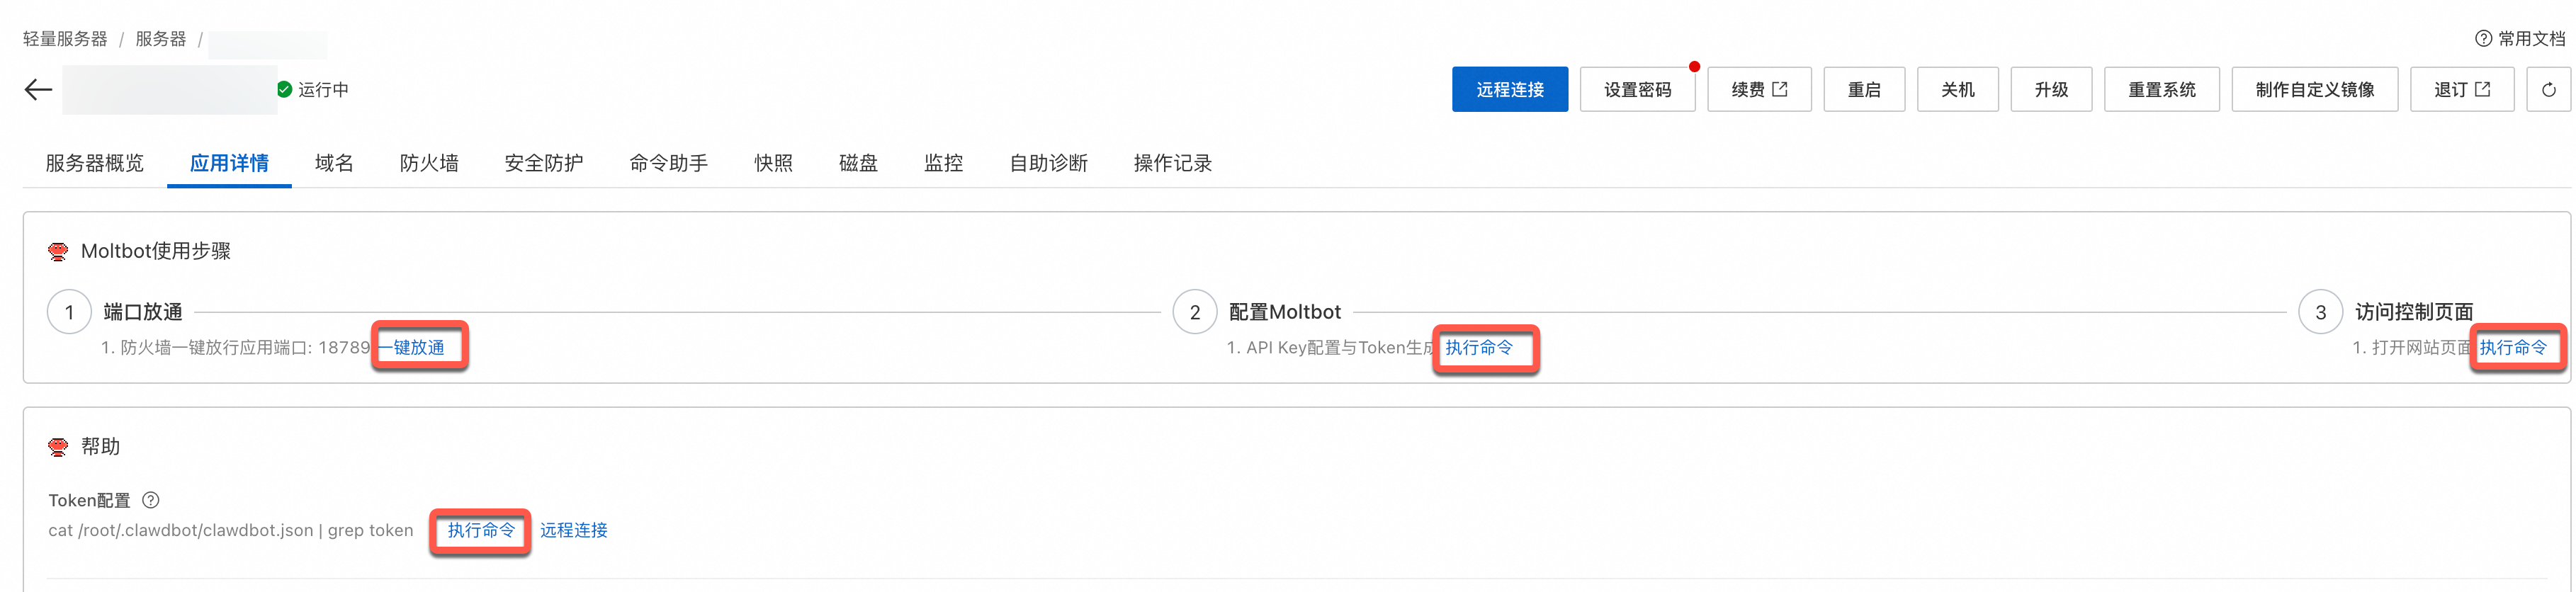Open the 续费 external link button
Image resolution: width=2576 pixels, height=592 pixels.
click(1759, 90)
